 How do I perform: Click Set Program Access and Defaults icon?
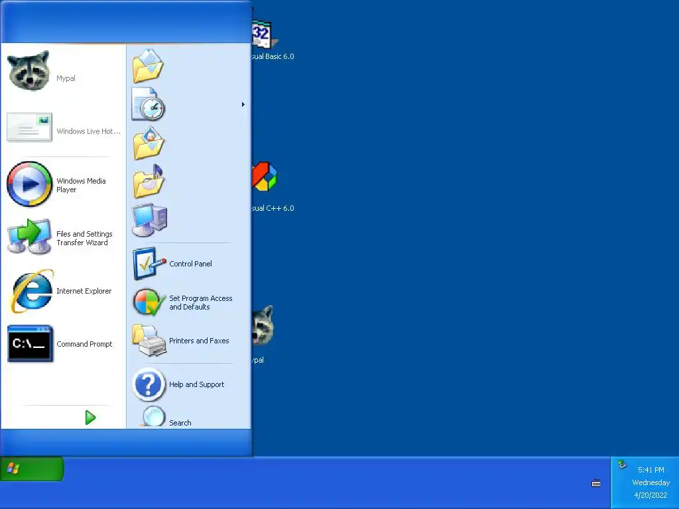pyautogui.click(x=149, y=302)
